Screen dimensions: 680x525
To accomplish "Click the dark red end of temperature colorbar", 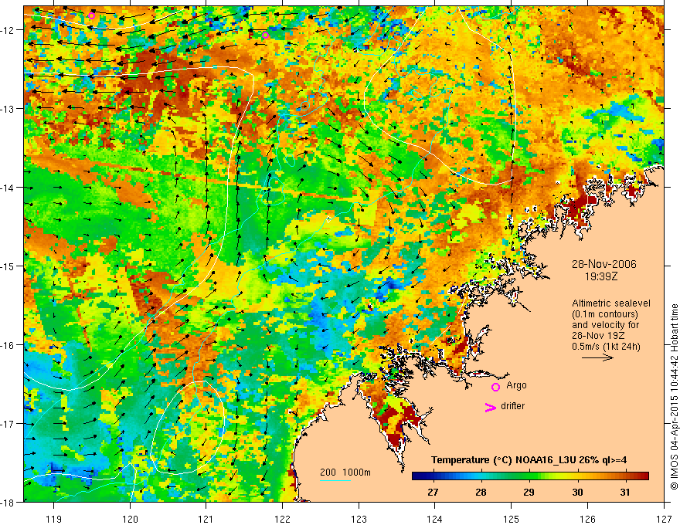I will 644,476.
